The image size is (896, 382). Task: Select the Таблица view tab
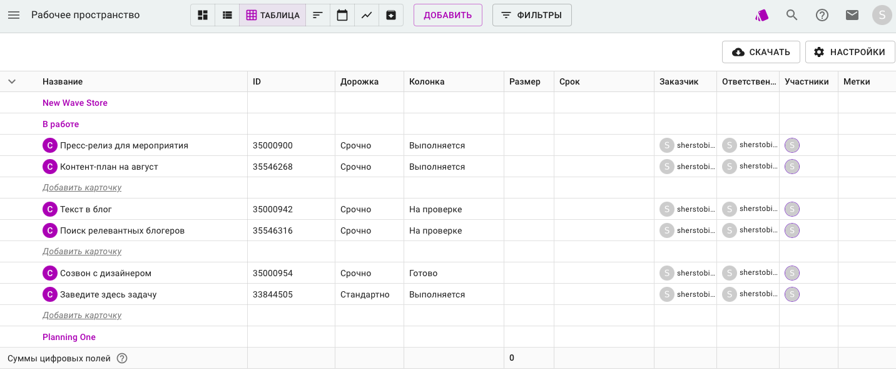coord(273,15)
